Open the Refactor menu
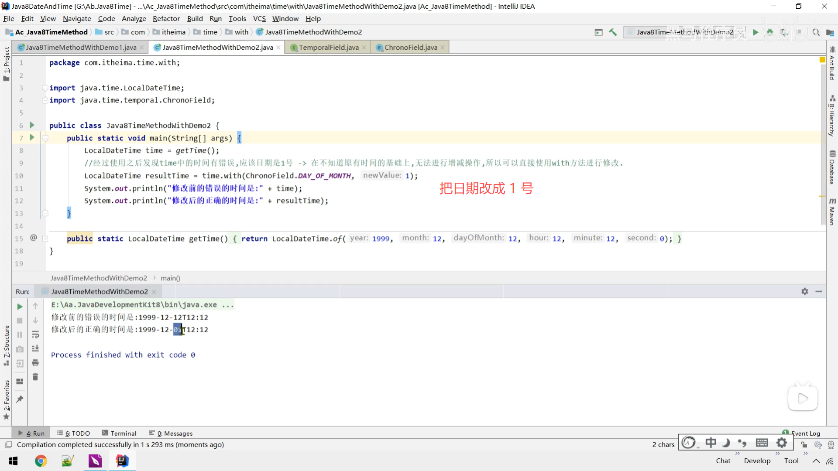Screen dimensions: 838x471 166,18
